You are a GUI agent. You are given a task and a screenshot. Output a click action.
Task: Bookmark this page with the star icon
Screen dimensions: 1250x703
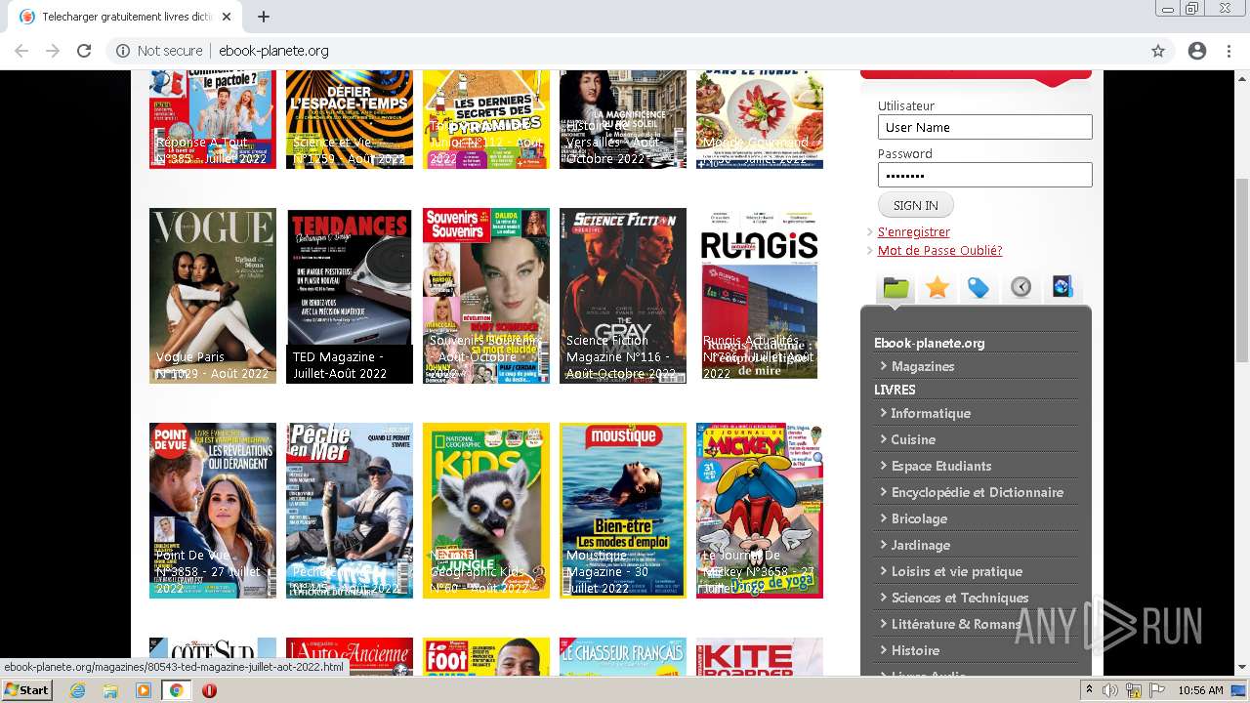(1158, 51)
